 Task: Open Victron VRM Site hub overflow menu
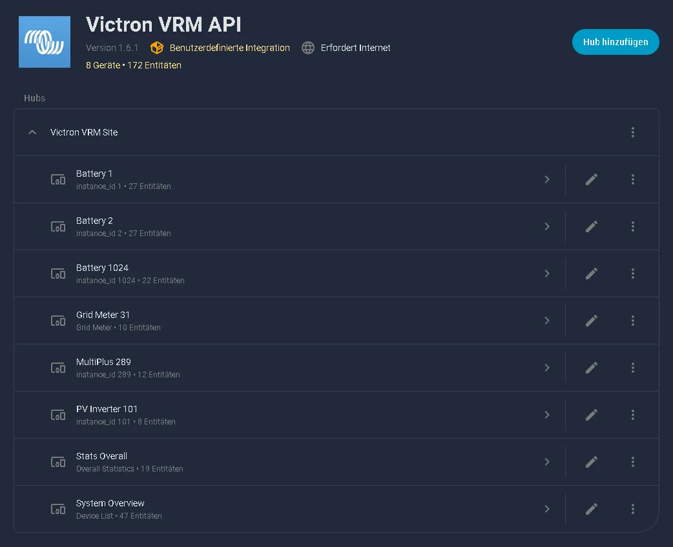633,132
